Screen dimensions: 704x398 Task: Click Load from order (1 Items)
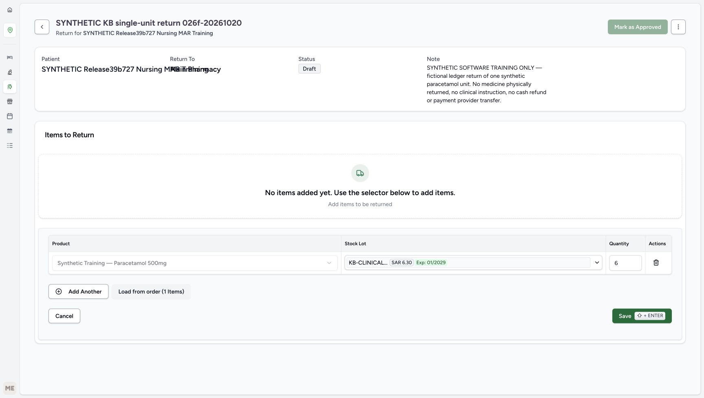pos(151,292)
